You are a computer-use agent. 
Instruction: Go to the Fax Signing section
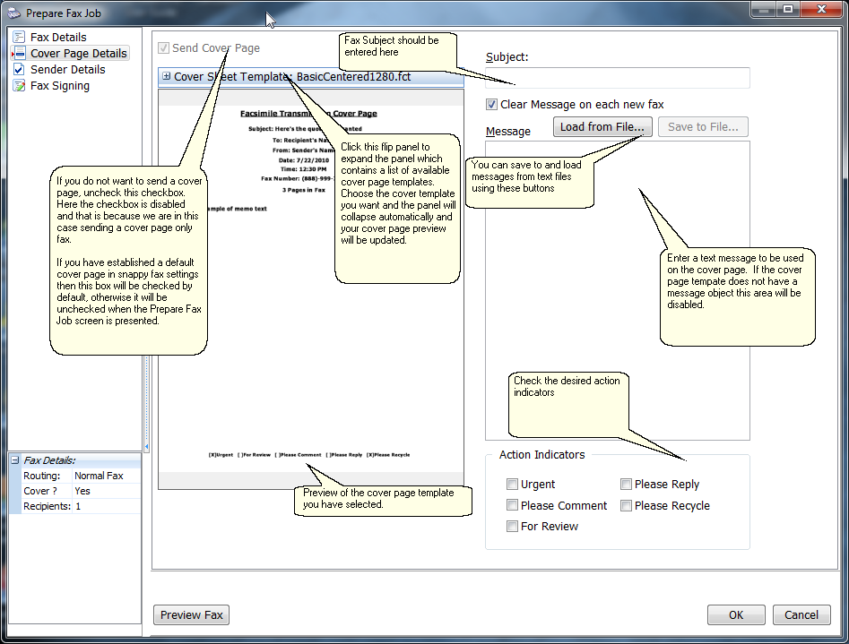pyautogui.click(x=59, y=86)
